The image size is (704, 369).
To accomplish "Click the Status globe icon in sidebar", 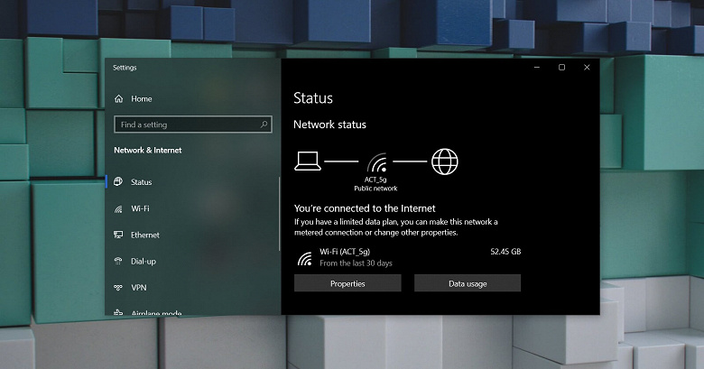I will [118, 181].
